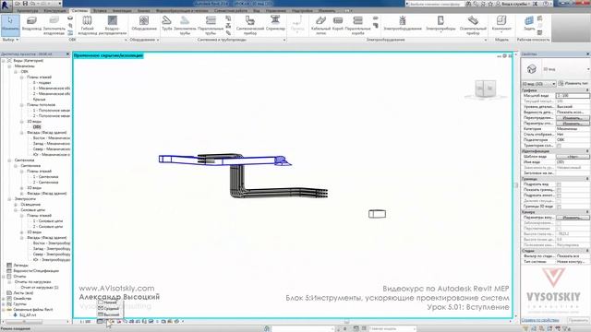Viewport: 591px width, 332px height.
Task: Click Изменить button for Параметры отображения
Action: 573,124
